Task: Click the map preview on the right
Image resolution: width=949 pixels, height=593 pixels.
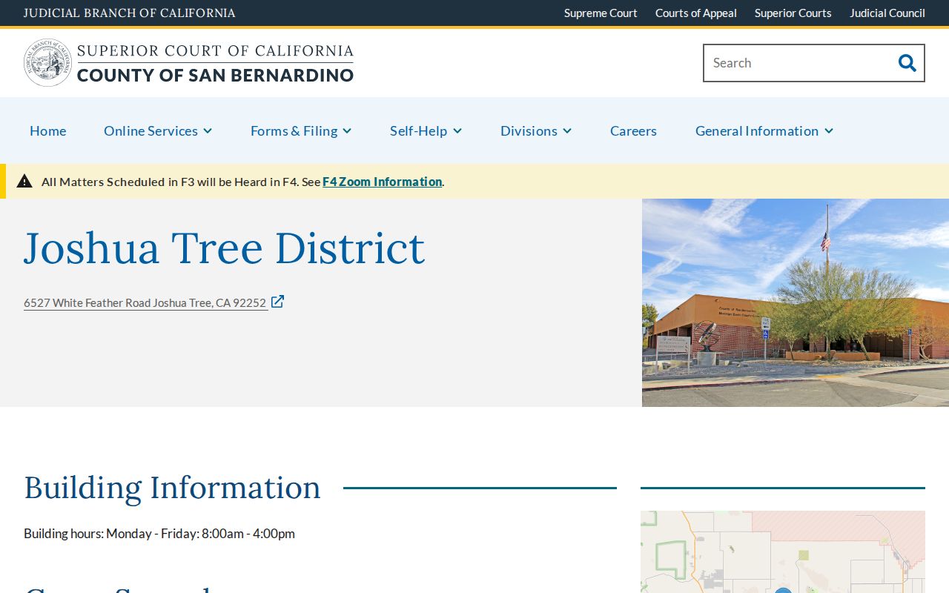Action: pyautogui.click(x=783, y=551)
